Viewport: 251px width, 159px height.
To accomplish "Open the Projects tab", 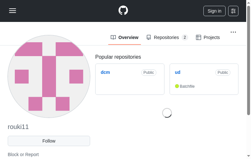I will tap(211, 37).
